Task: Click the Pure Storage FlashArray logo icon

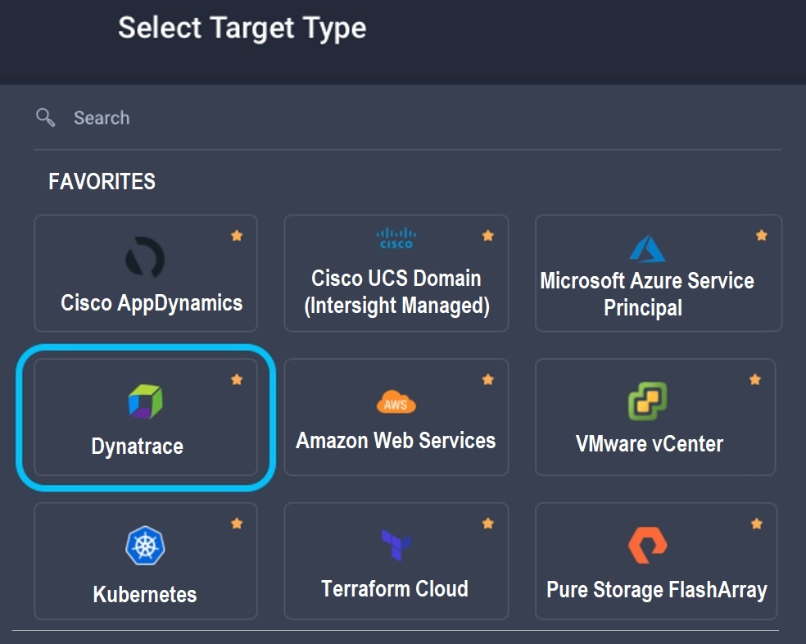Action: [647, 545]
